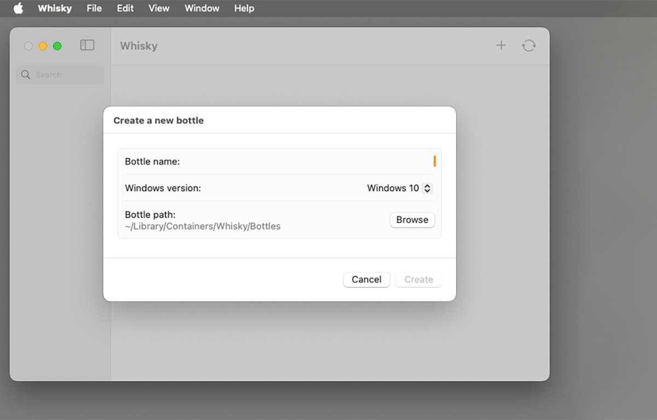Zoom the window with the green button

(x=57, y=46)
